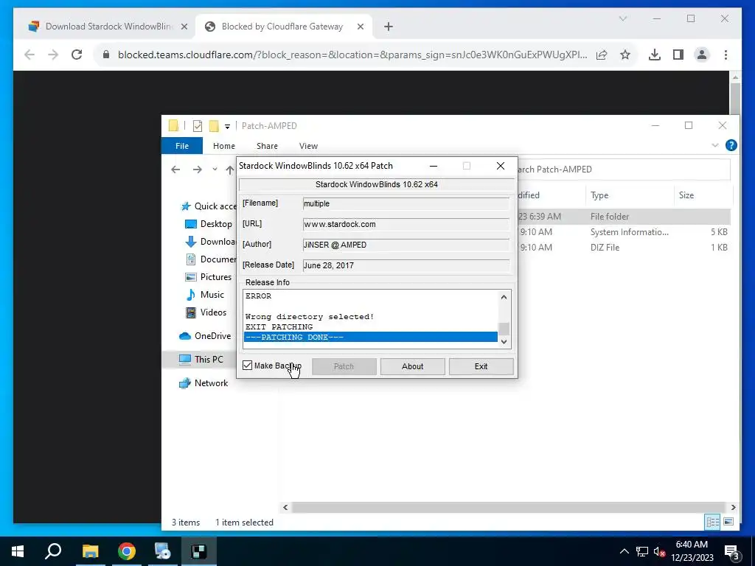Image resolution: width=755 pixels, height=566 pixels.
Task: Click the Author field JiNSER @ AMPED
Action: [406, 245]
